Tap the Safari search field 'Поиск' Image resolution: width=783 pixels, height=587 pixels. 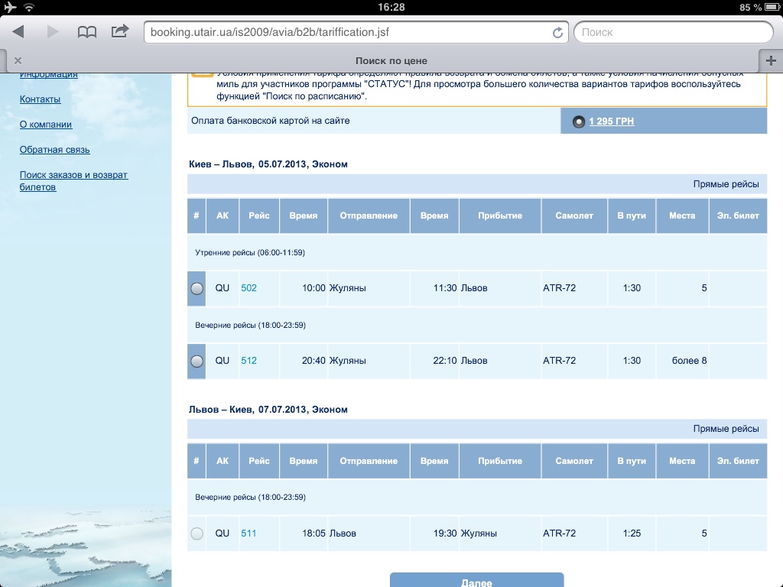pyautogui.click(x=671, y=32)
